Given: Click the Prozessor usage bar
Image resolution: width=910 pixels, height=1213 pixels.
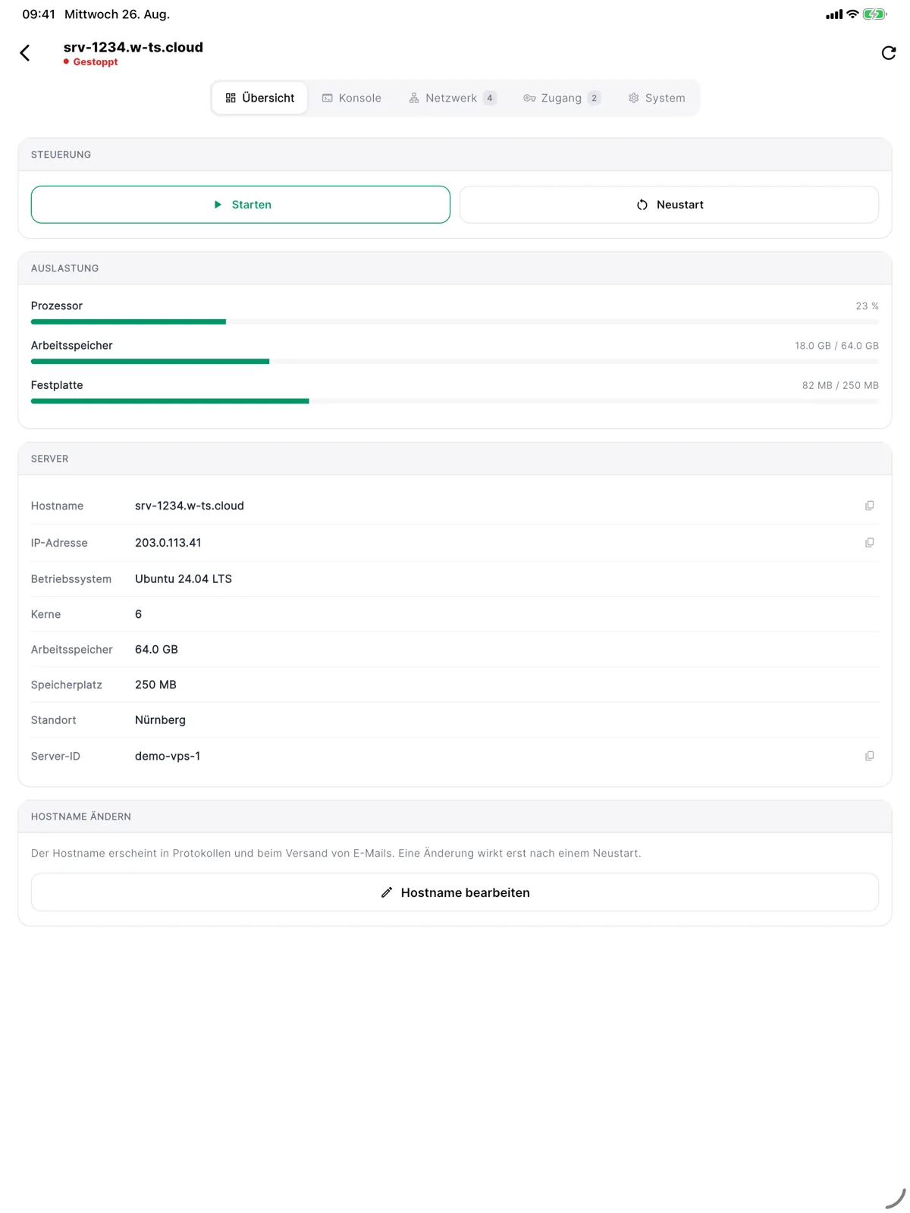Looking at the screenshot, I should click(455, 322).
